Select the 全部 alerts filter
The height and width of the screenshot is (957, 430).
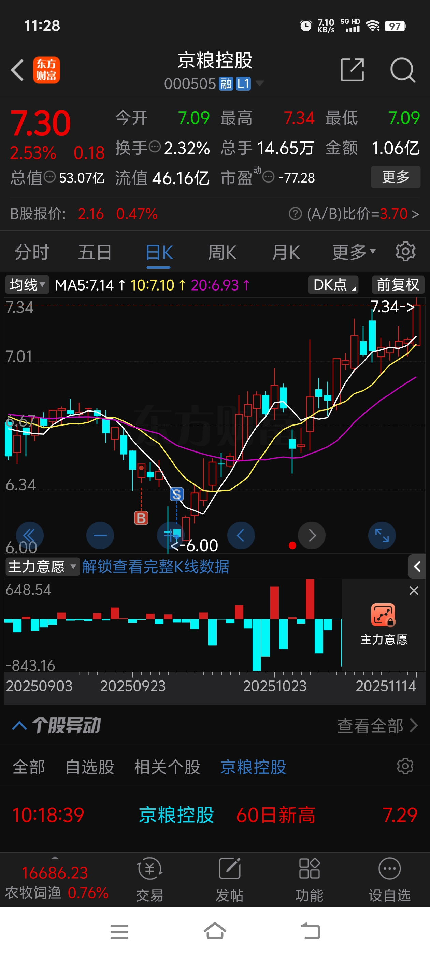tap(29, 767)
